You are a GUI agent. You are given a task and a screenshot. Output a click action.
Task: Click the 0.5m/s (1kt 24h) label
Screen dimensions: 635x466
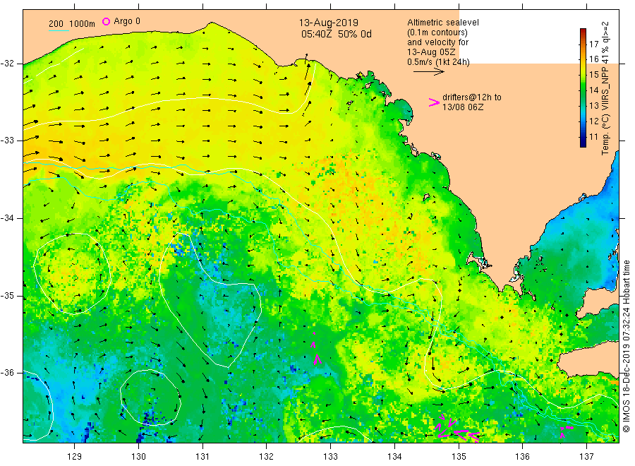pyautogui.click(x=438, y=62)
